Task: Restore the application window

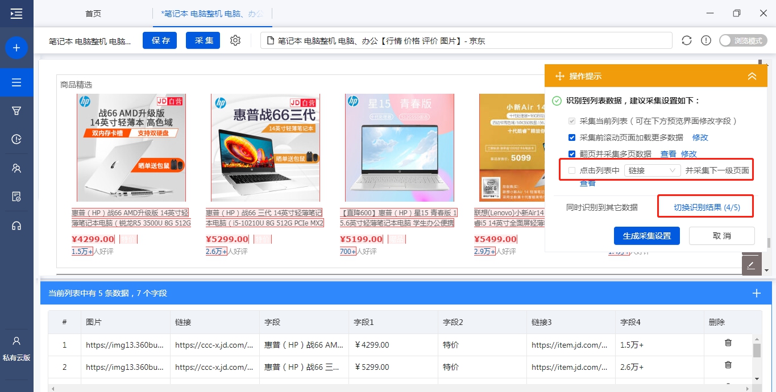Action: tap(737, 13)
